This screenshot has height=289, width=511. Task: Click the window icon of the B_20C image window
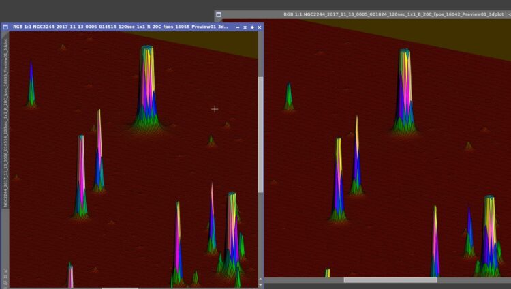[x=219, y=15]
